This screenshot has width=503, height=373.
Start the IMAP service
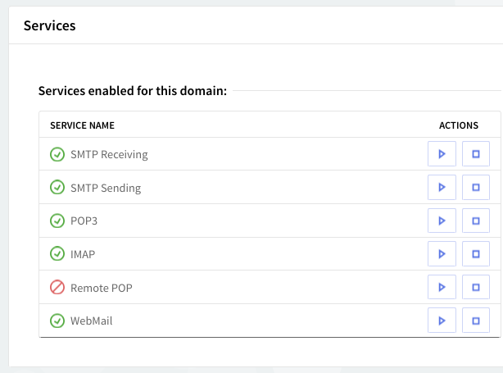[442, 254]
